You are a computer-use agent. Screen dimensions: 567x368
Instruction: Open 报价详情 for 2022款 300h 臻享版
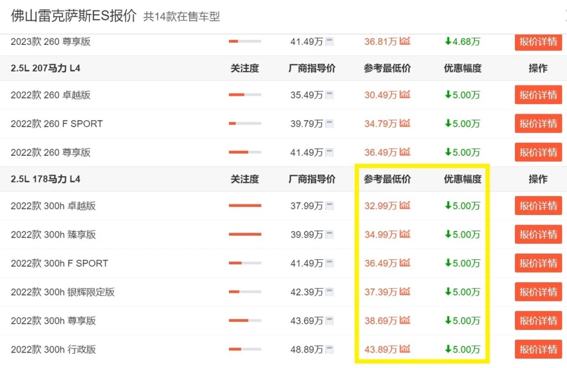(539, 235)
